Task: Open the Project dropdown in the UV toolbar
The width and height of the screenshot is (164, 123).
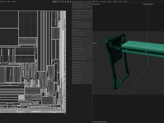Action: 57,1
